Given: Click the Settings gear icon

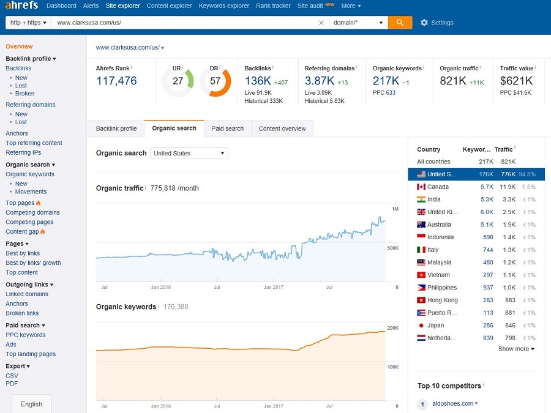Looking at the screenshot, I should pos(424,23).
